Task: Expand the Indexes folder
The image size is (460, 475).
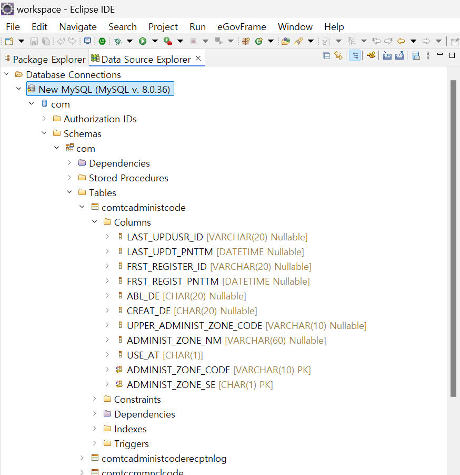Action: point(95,429)
